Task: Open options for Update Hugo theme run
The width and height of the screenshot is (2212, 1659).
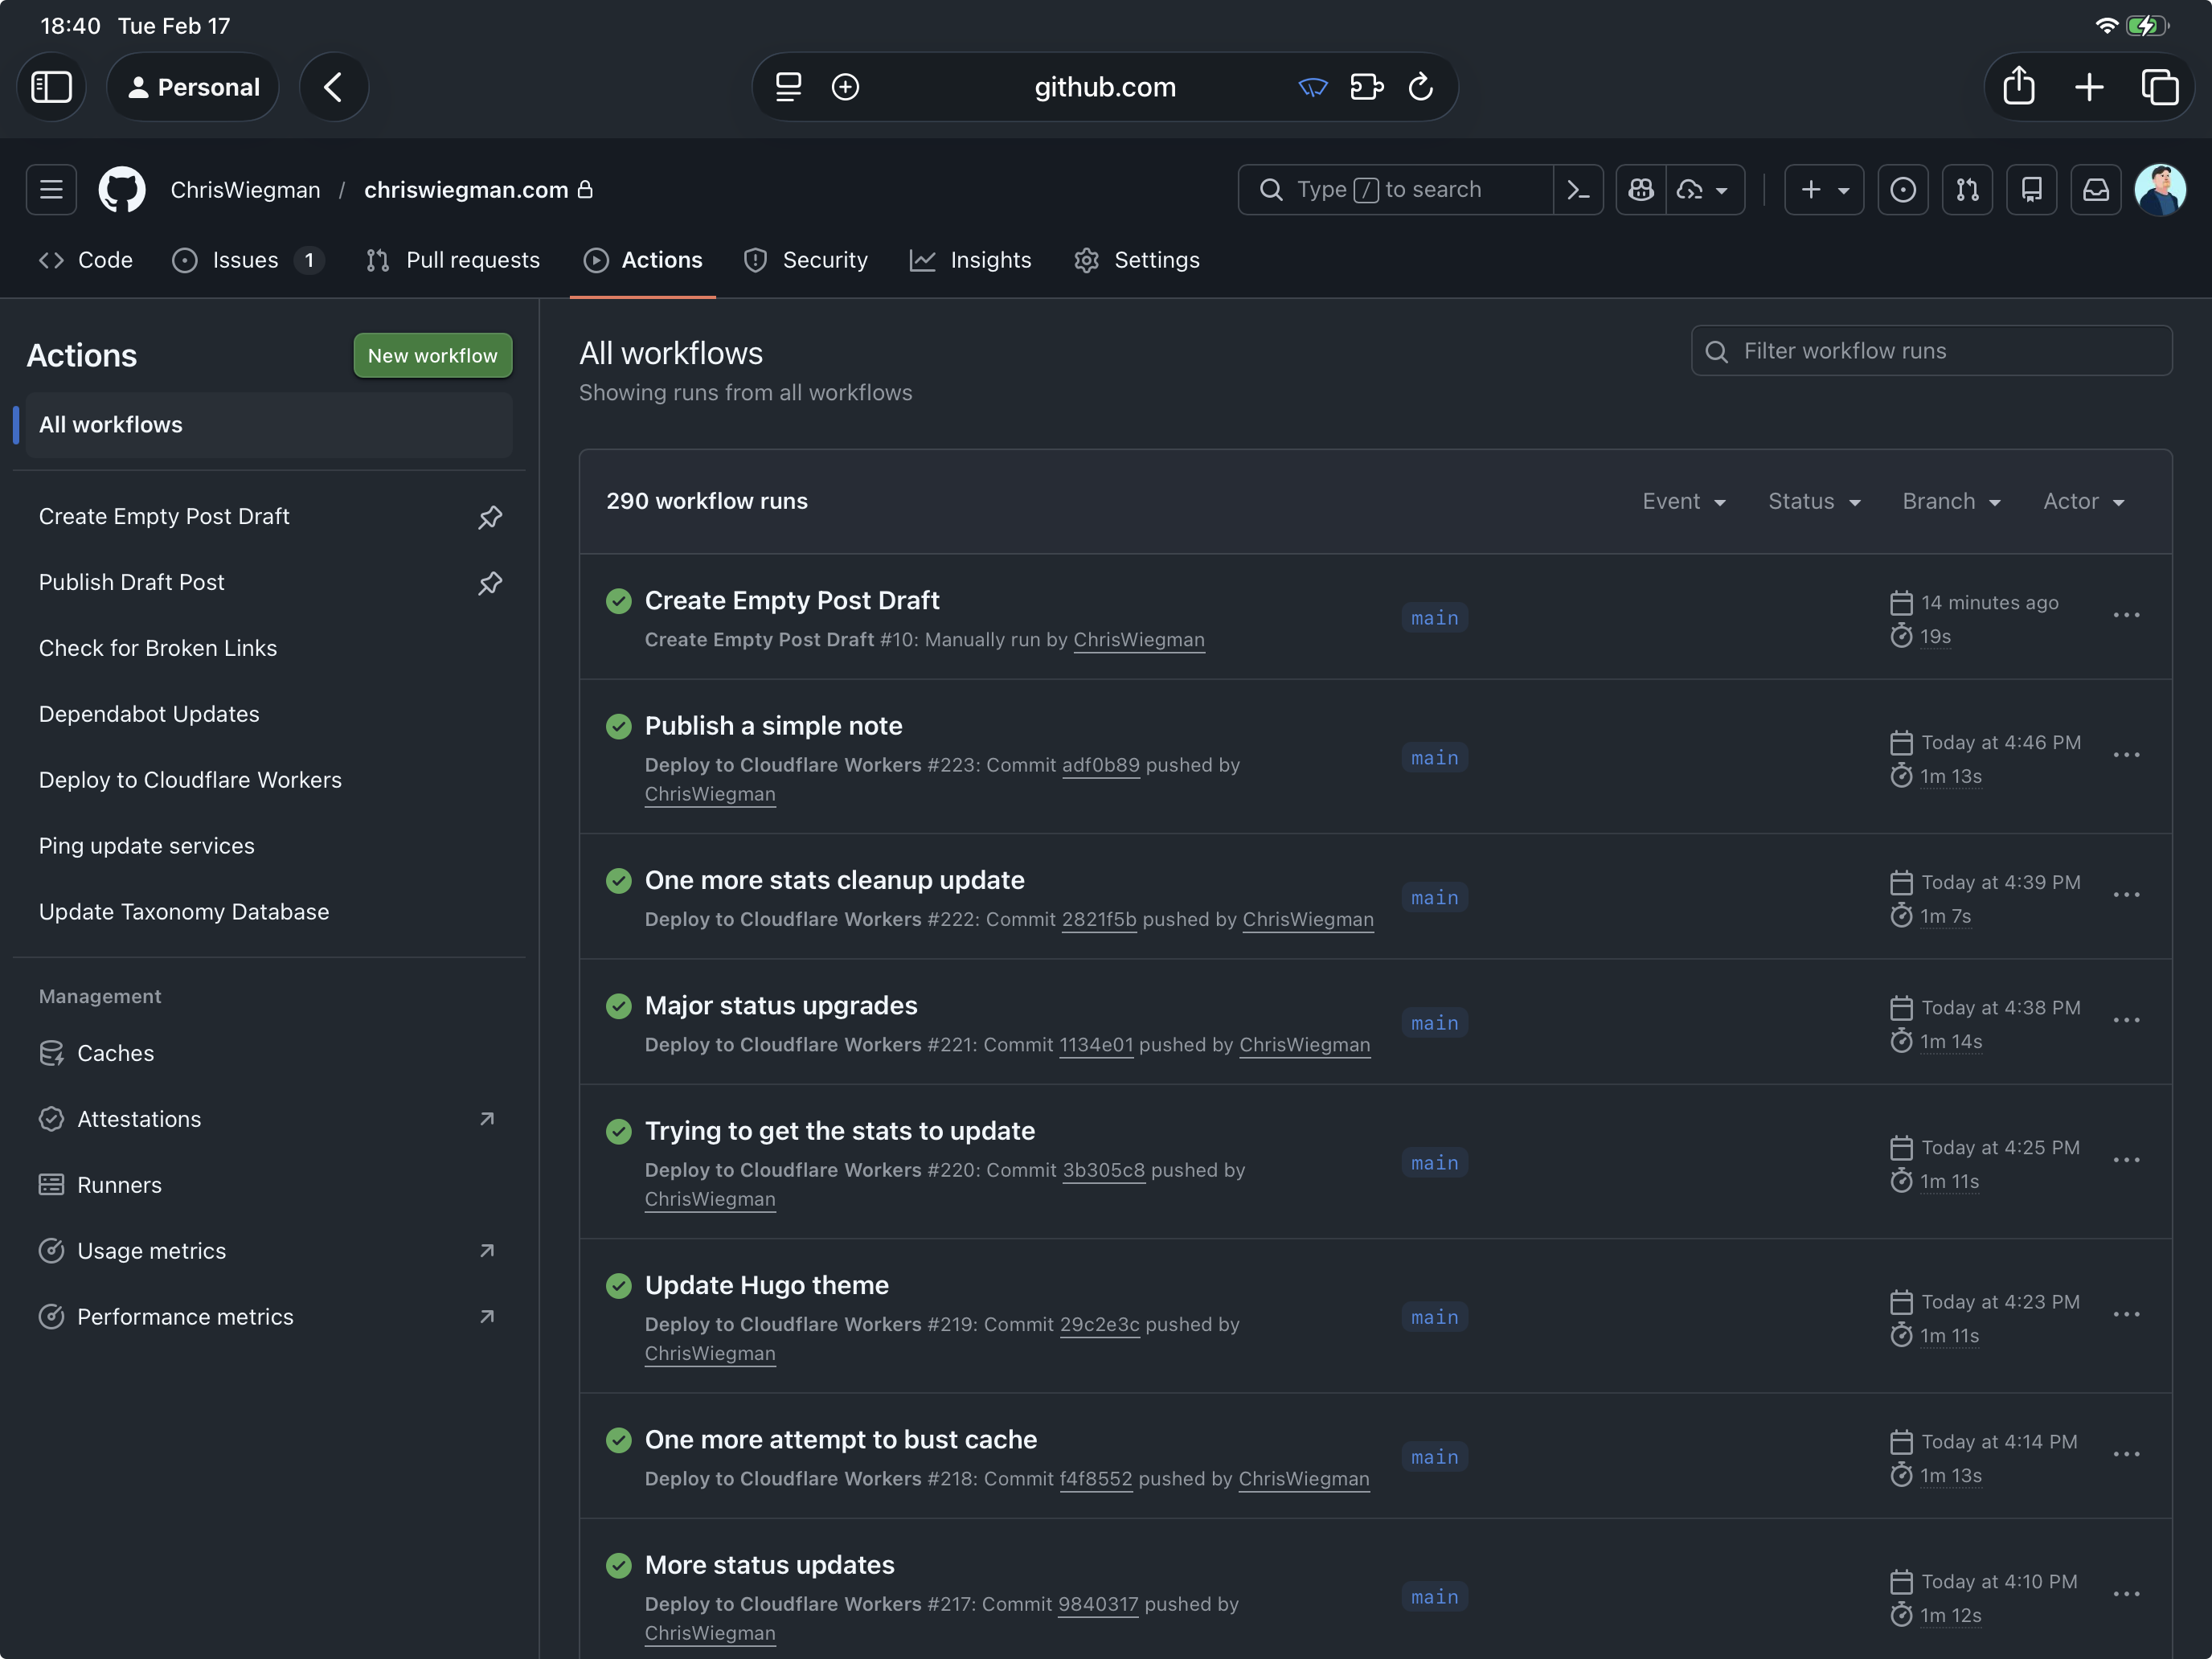Action: point(2126,1314)
